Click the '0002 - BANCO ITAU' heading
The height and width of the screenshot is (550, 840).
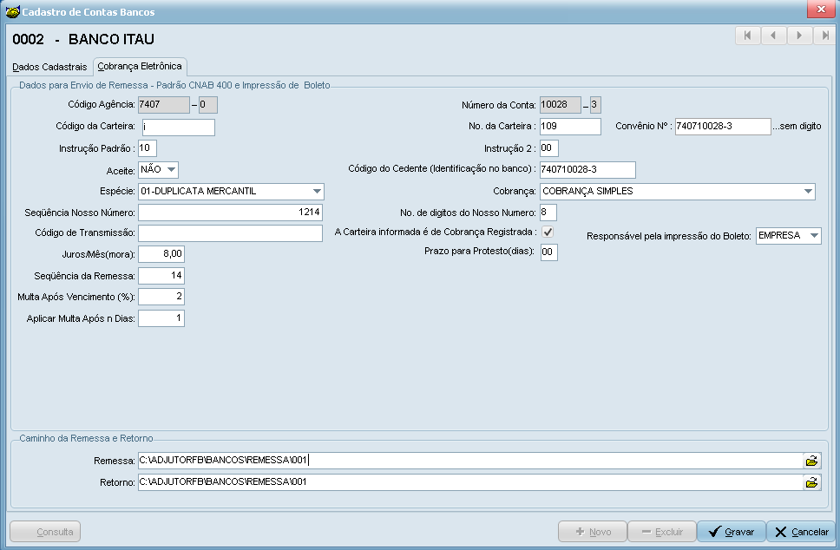83,39
